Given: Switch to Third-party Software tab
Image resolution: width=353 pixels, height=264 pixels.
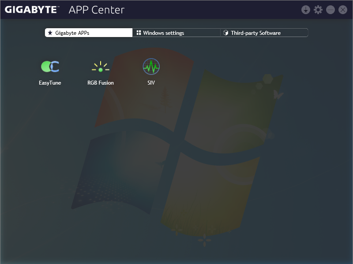Looking at the screenshot, I should (x=264, y=33).
